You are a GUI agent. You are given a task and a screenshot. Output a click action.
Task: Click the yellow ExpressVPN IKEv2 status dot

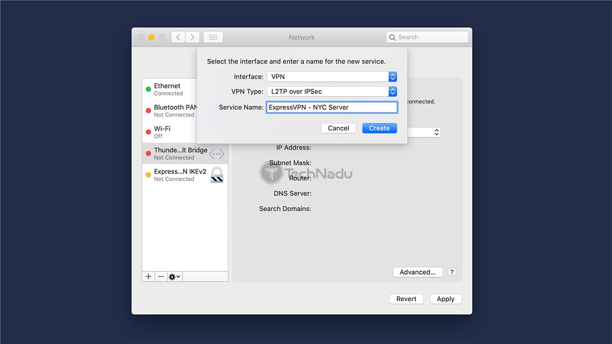pyautogui.click(x=148, y=175)
